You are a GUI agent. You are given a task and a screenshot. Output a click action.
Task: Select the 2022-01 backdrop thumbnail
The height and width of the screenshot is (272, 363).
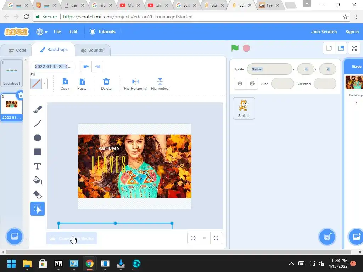12,107
